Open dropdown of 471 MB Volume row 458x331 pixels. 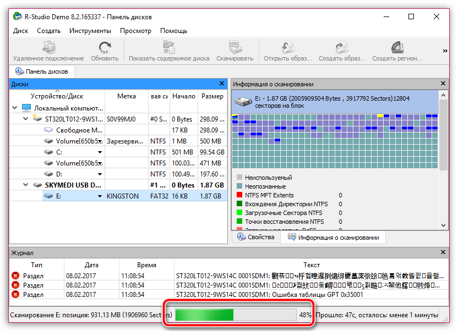coord(101,164)
